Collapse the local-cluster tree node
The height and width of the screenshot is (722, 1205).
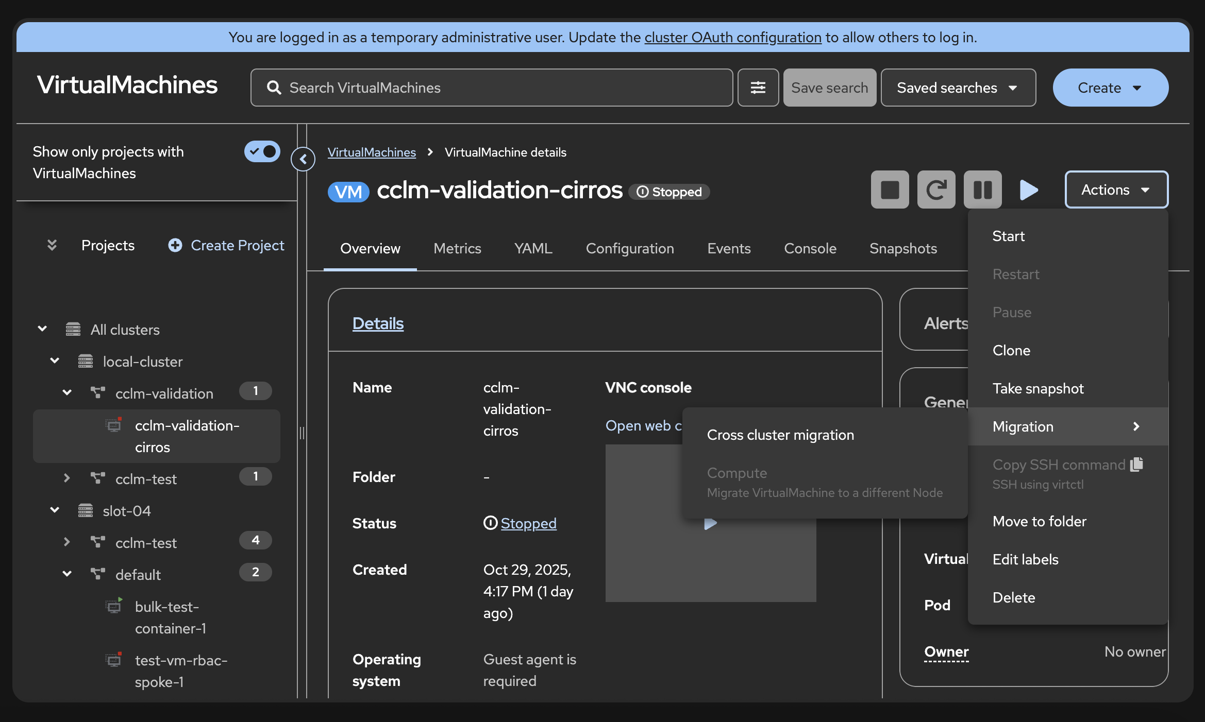click(55, 361)
